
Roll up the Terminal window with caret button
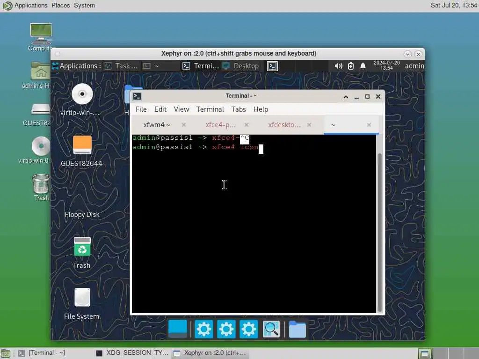click(x=346, y=97)
